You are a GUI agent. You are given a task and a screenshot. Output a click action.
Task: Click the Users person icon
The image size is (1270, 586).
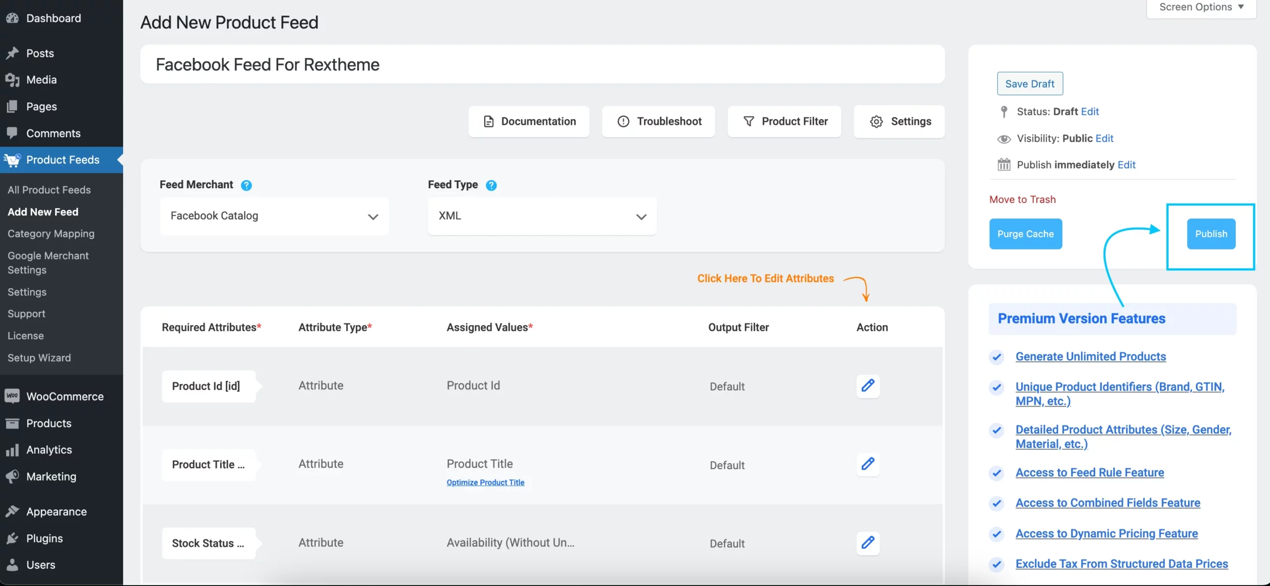12,565
